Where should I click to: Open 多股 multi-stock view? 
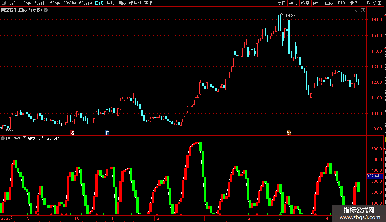coord(305,3)
